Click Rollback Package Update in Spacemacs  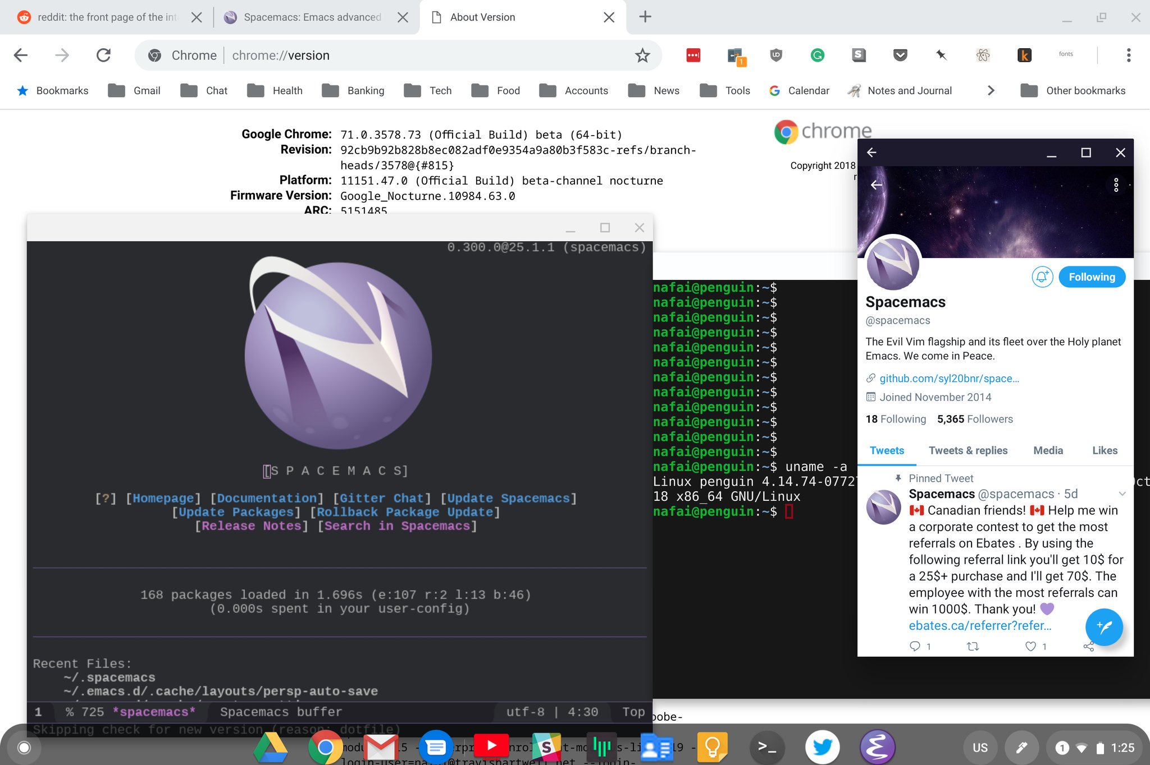click(x=405, y=512)
